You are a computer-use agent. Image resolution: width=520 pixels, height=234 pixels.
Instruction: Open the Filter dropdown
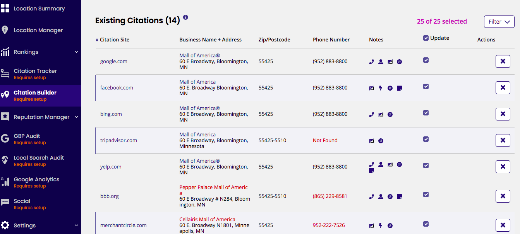pyautogui.click(x=499, y=22)
